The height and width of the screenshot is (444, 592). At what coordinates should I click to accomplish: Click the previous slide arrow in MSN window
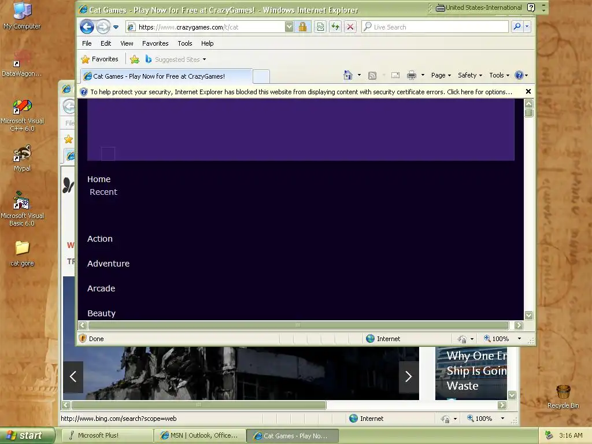[73, 377]
